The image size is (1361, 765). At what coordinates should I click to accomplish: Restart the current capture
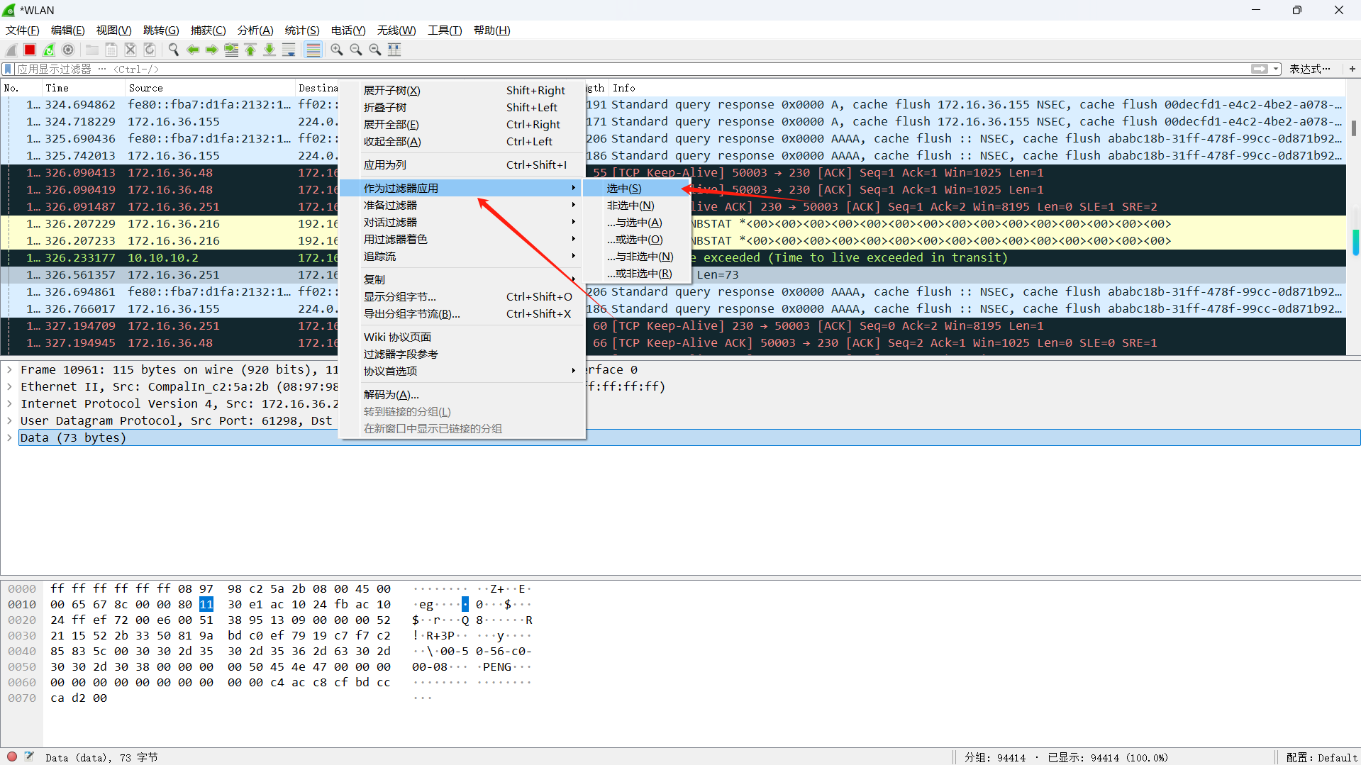pos(48,50)
